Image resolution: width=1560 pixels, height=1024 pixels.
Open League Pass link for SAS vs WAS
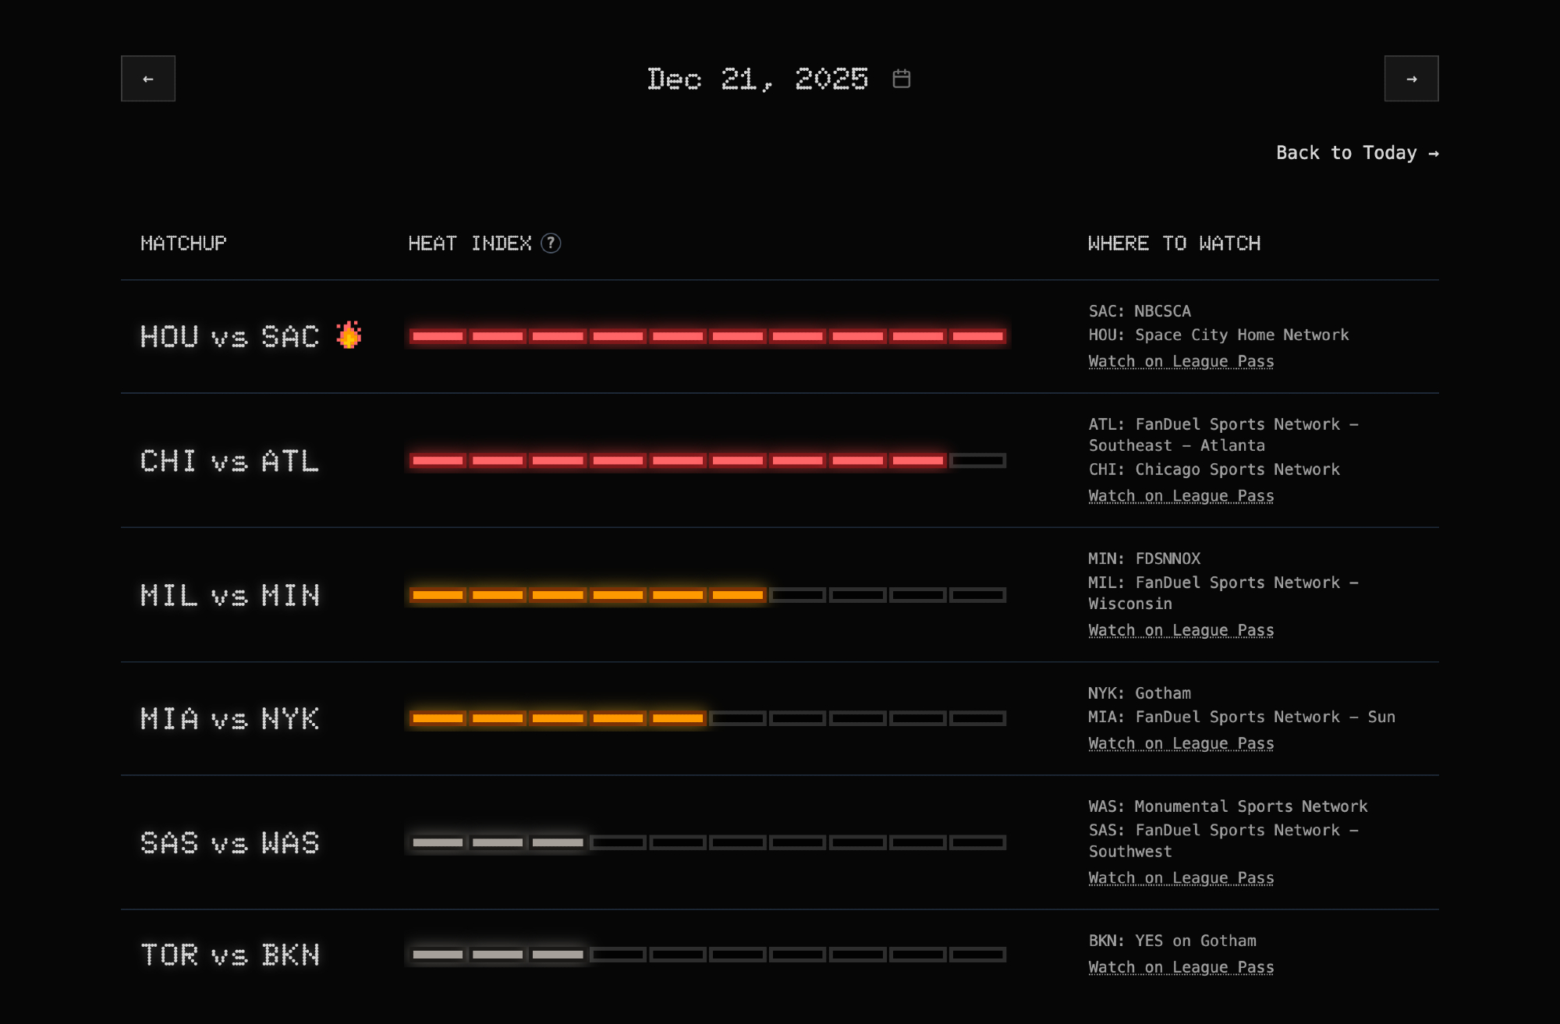click(x=1181, y=878)
